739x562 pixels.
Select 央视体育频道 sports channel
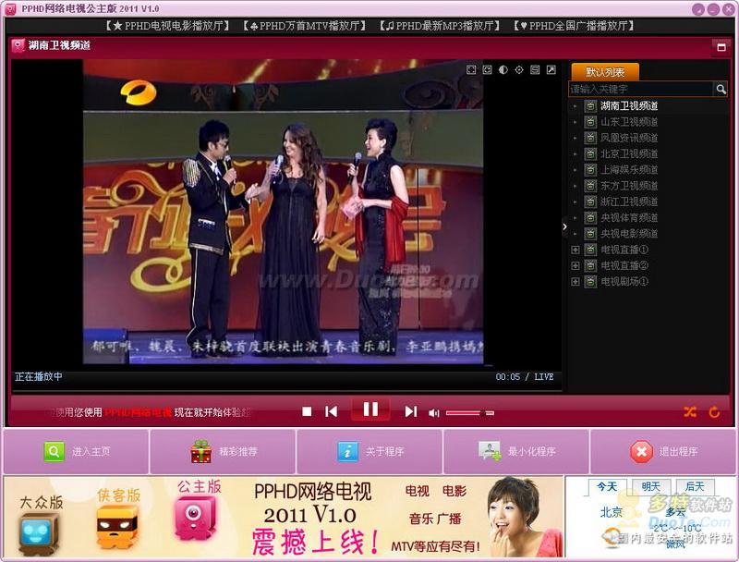[x=630, y=218]
